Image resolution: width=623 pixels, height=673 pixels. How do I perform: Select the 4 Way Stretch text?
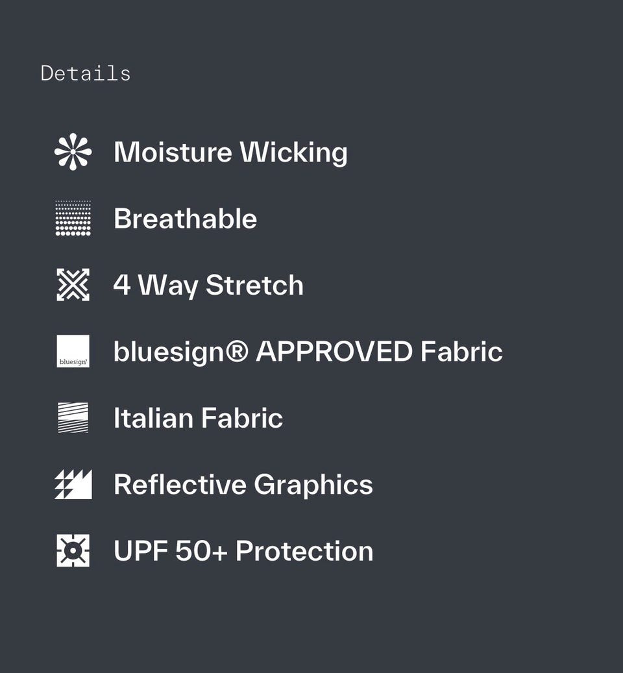[x=208, y=286]
